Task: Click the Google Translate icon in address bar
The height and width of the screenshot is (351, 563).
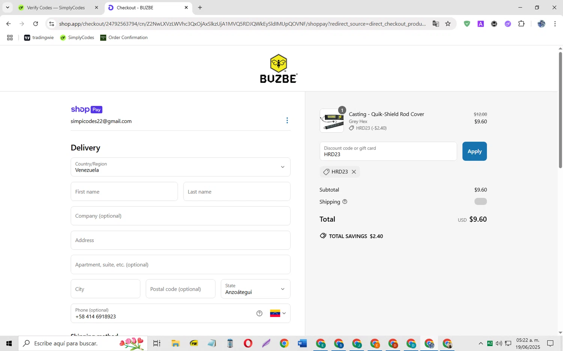Action: click(436, 24)
